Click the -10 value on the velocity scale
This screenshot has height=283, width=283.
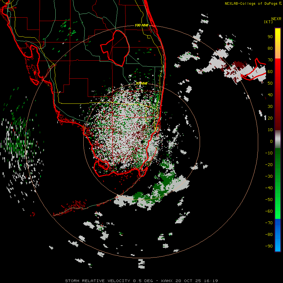click(x=269, y=153)
